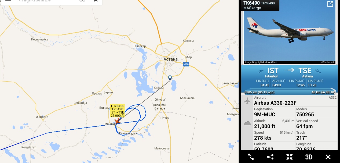Select the blue destination pin near Astana
The width and height of the screenshot is (340, 163).
tap(170, 78)
